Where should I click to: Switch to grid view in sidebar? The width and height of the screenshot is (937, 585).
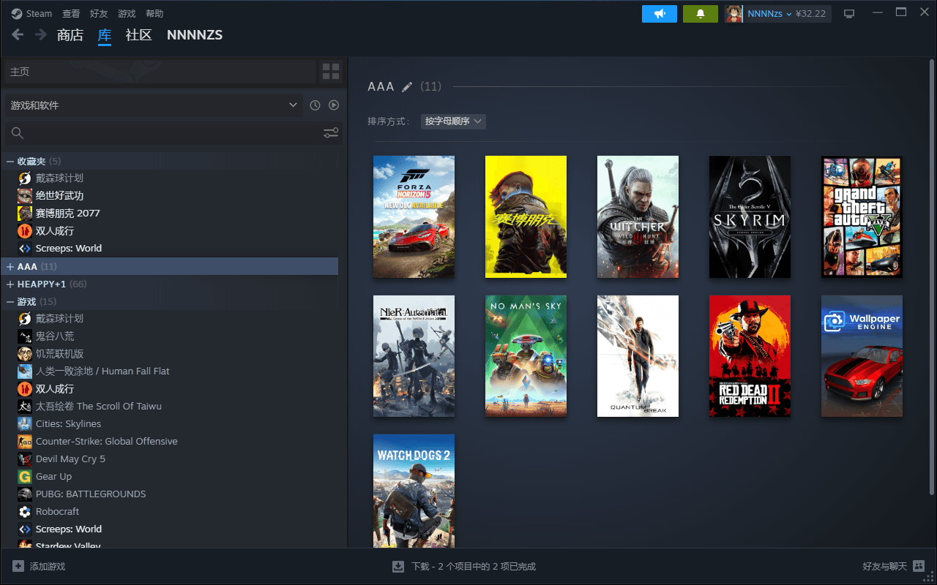(x=331, y=72)
